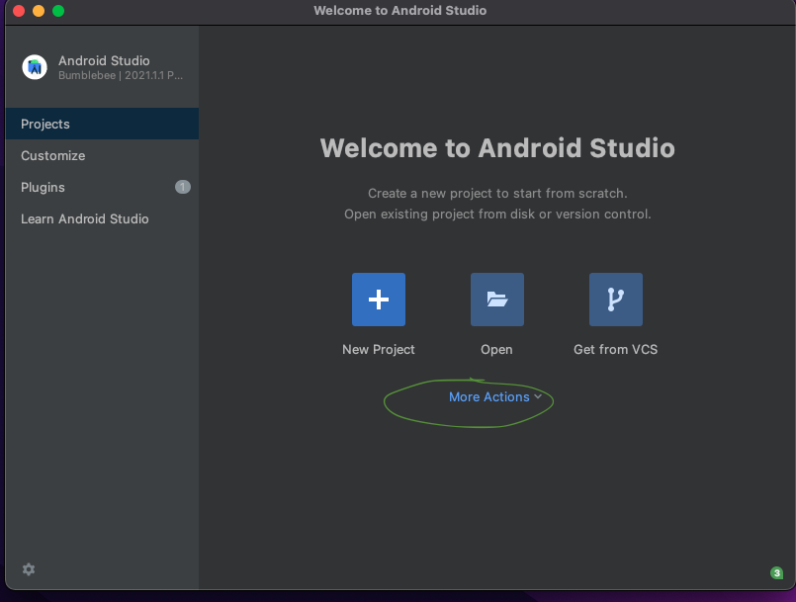
Task: Click the Open folder icon
Action: [497, 300]
